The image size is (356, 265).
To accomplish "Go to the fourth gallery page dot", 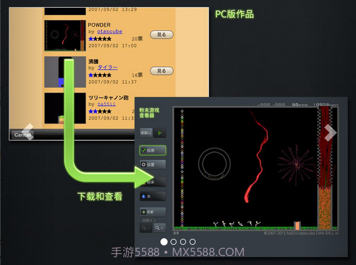I will pyautogui.click(x=193, y=242).
